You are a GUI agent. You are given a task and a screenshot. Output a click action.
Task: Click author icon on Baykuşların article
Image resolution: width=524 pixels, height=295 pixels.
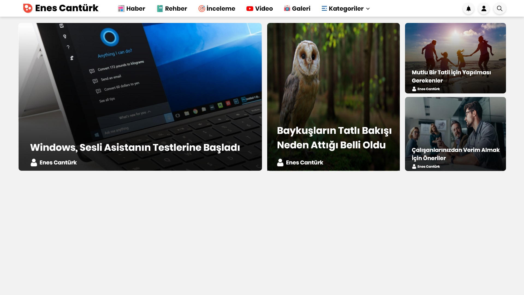pyautogui.click(x=280, y=163)
